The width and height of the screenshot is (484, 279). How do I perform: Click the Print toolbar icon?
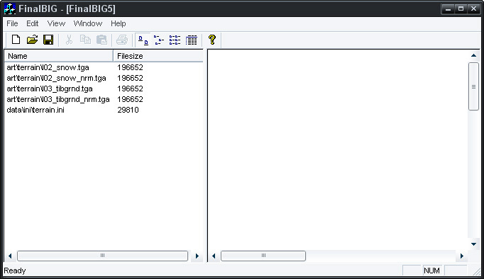[122, 40]
